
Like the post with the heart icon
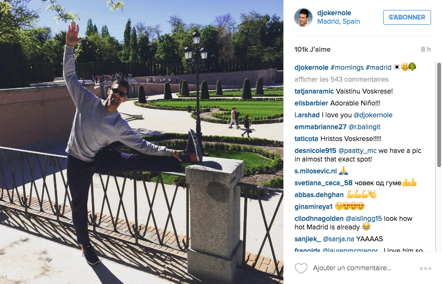(x=301, y=268)
